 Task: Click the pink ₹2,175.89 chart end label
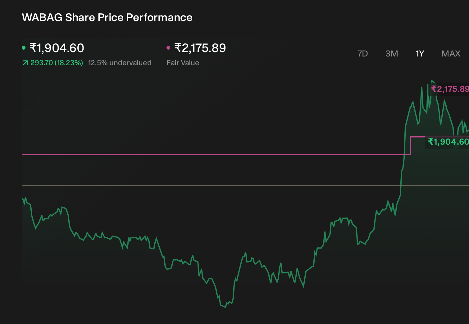[450, 89]
